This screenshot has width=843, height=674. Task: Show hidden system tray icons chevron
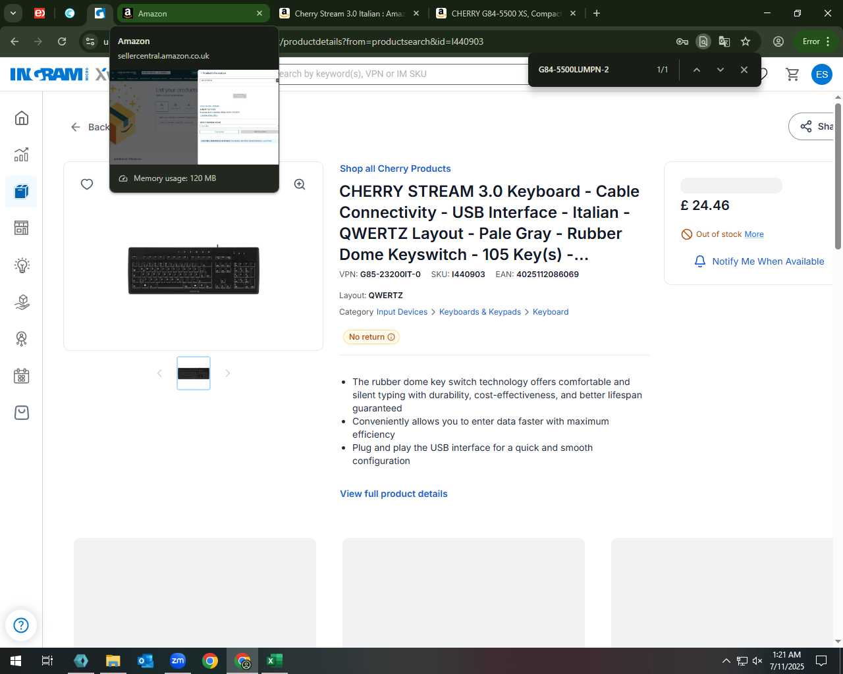coord(726,661)
